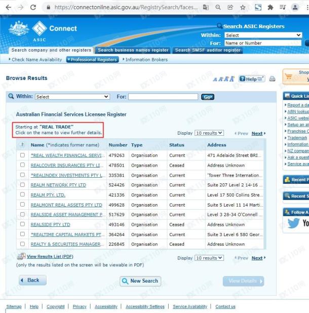Tick checkbox for REALM NETWORK PTY LTD row
The image size is (309, 313).
[23, 185]
